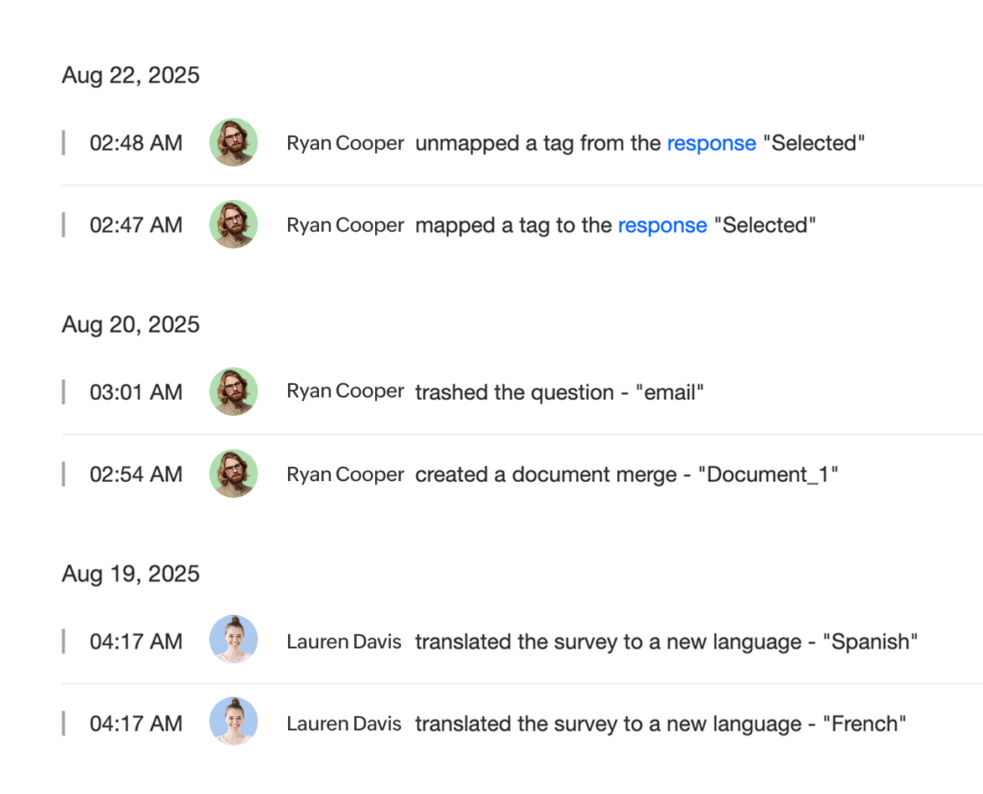This screenshot has width=983, height=794.
Task: Open the response link in the unmapped tag entry
Action: coord(711,143)
